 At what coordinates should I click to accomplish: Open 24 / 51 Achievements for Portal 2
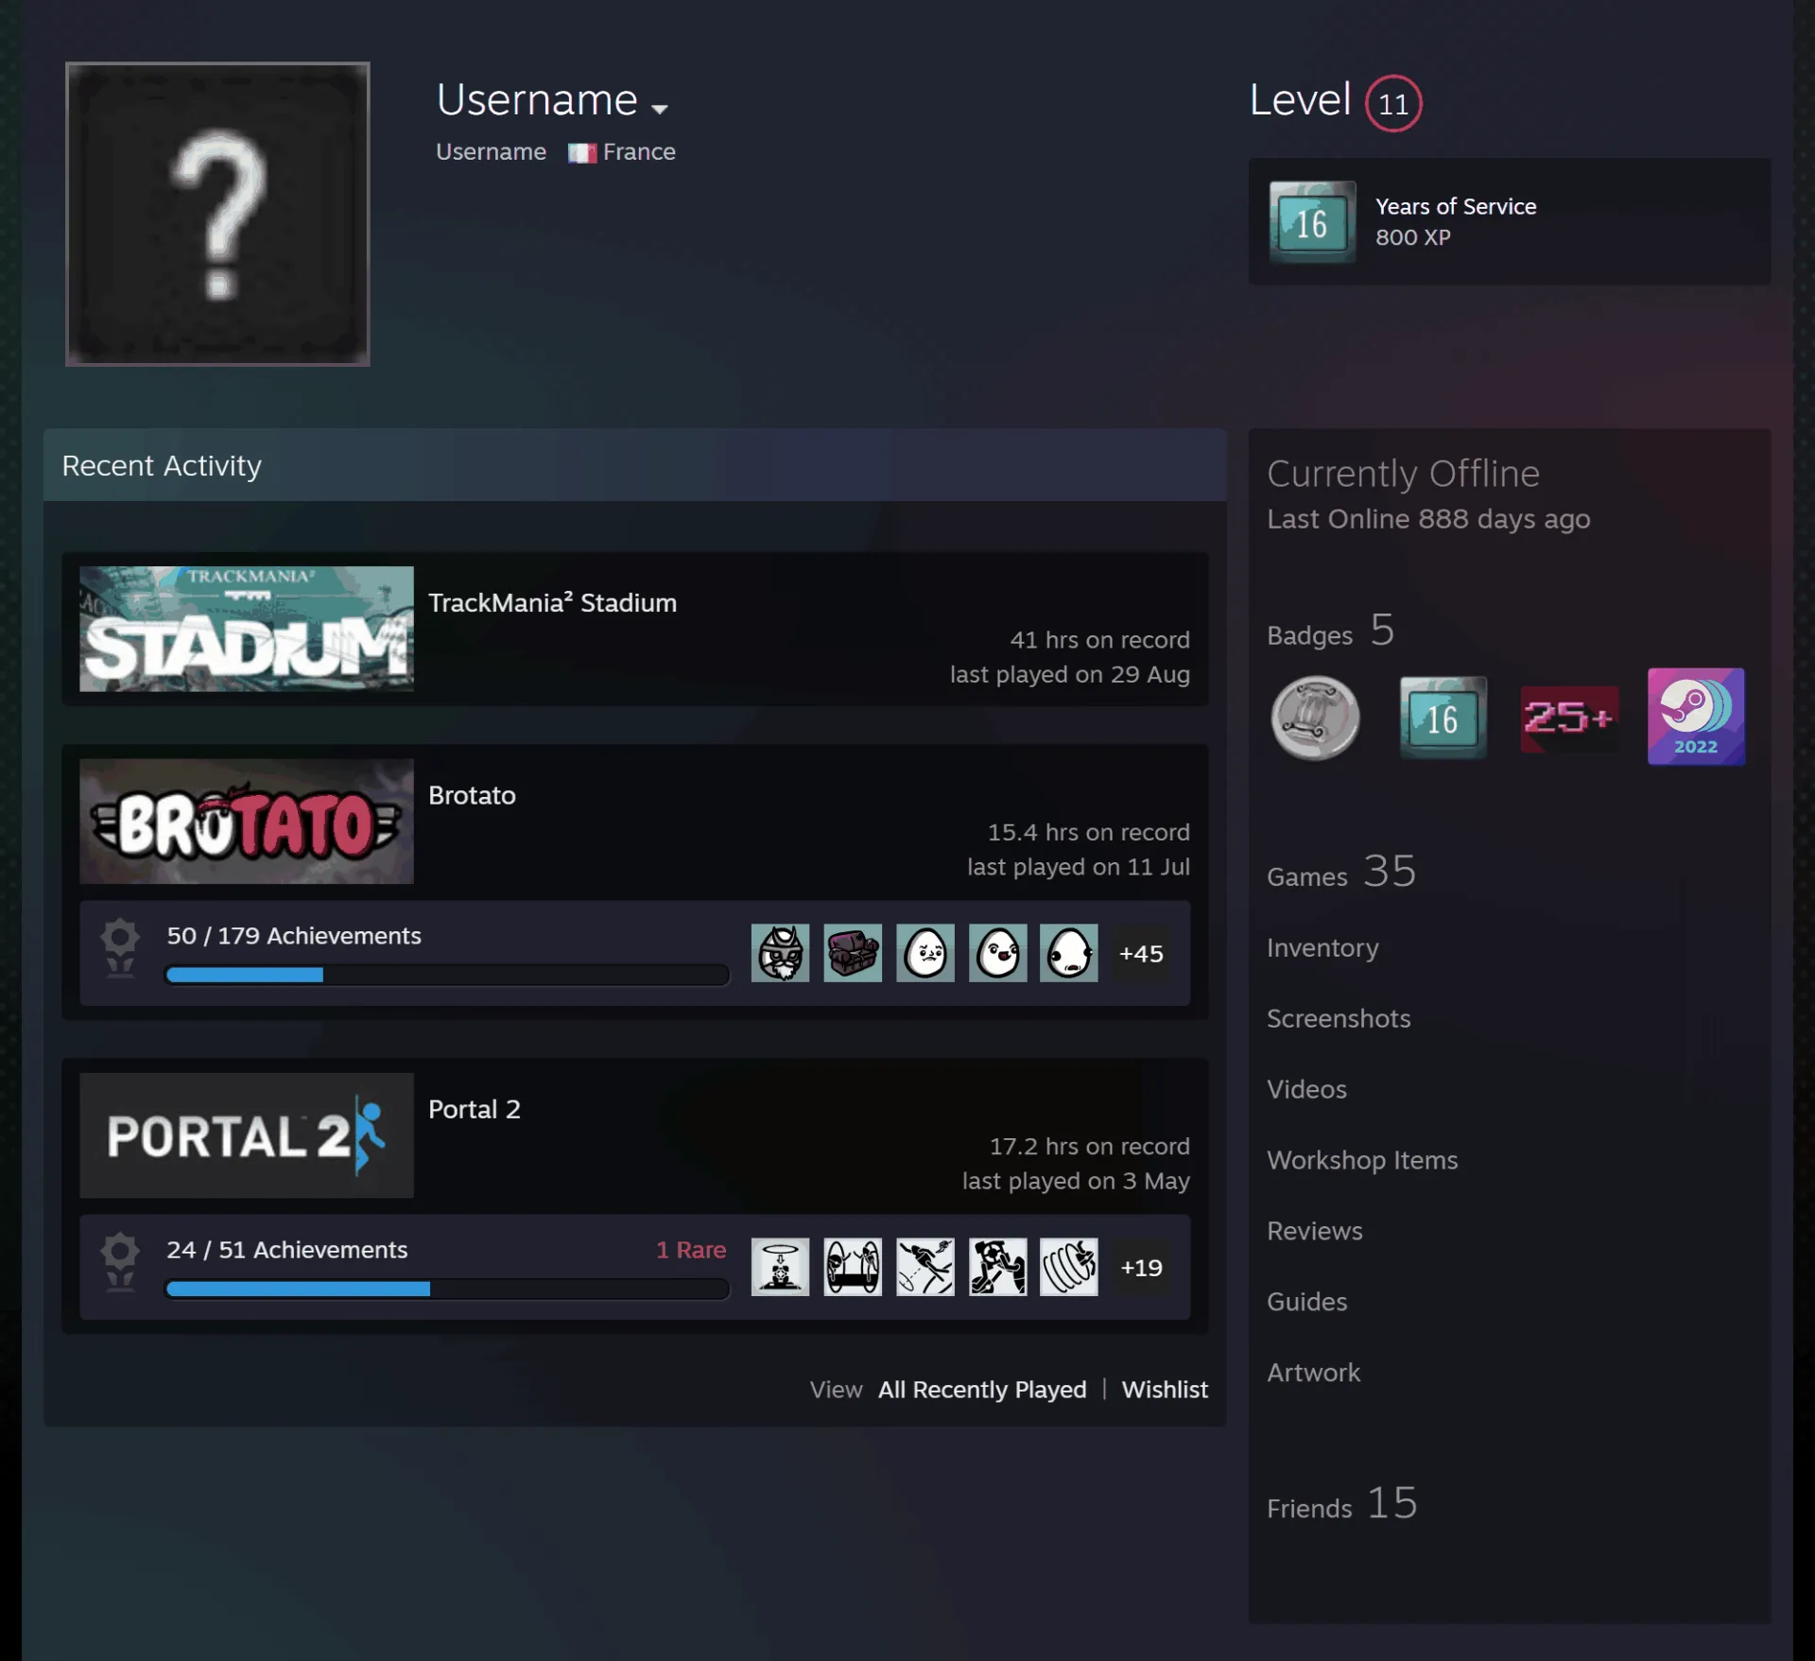(287, 1249)
